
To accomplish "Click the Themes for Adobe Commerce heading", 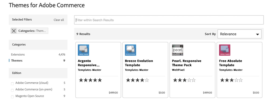I will pyautogui.click(x=47, y=5).
